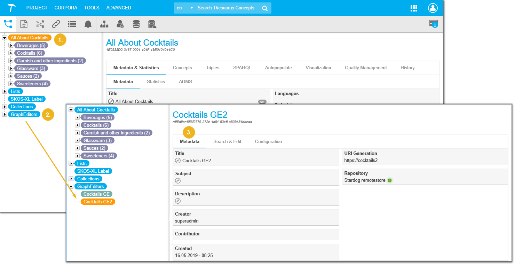Click the search magnifier button
The width and height of the screenshot is (515, 265).
tap(265, 8)
